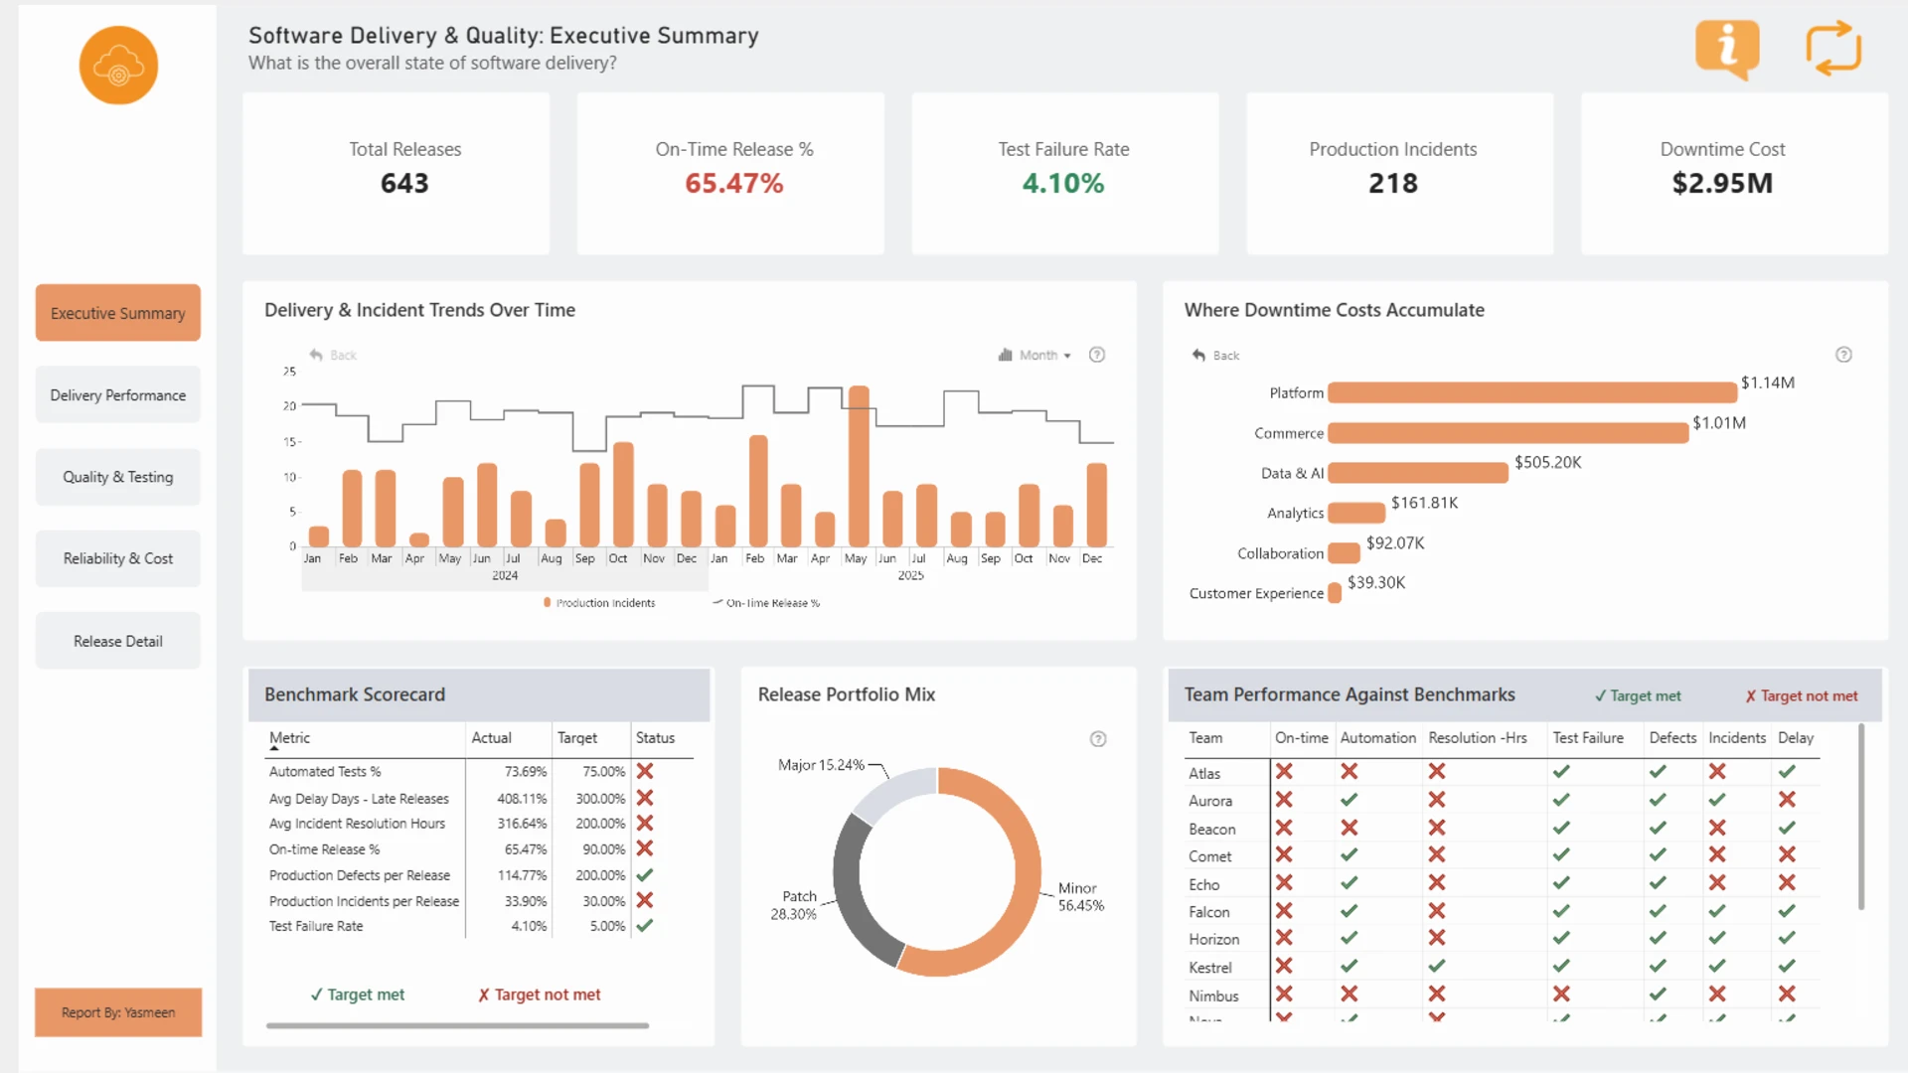Click the orange info speech-bubble icon
The height and width of the screenshot is (1073, 1908).
point(1727,50)
